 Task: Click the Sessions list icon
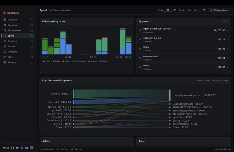[x=5, y=25]
